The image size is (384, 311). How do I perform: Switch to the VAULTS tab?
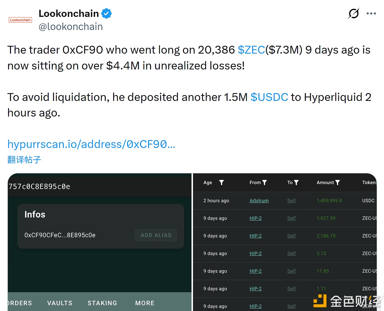(59, 303)
